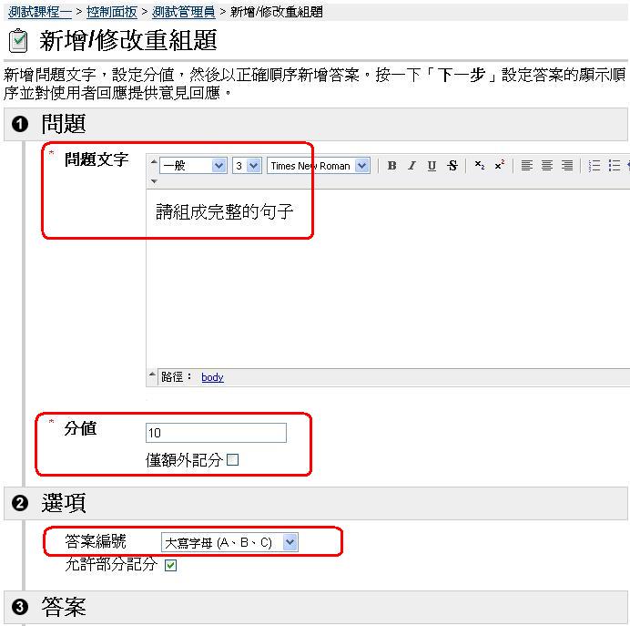The image size is (630, 626).
Task: Apply italic formatting to question text
Action: 412,166
